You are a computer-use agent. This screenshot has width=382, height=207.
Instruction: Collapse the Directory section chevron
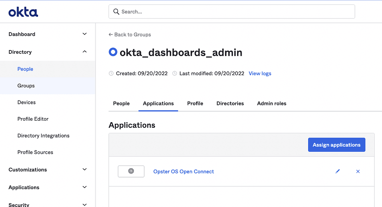click(x=85, y=52)
